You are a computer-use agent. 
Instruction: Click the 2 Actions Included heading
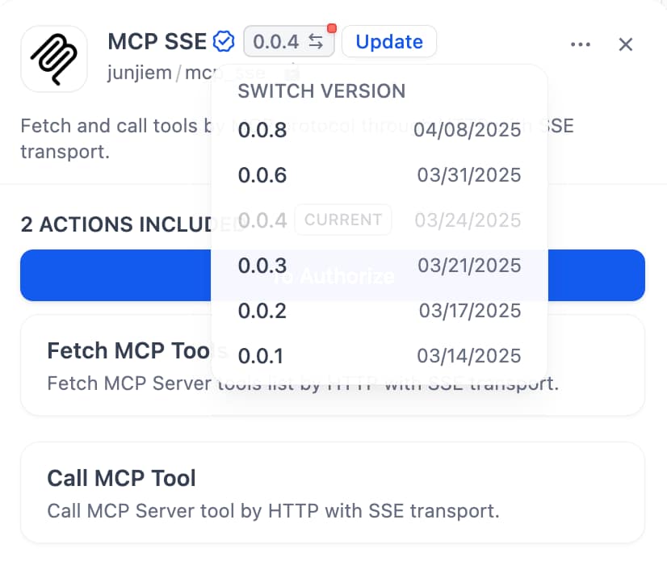[115, 224]
